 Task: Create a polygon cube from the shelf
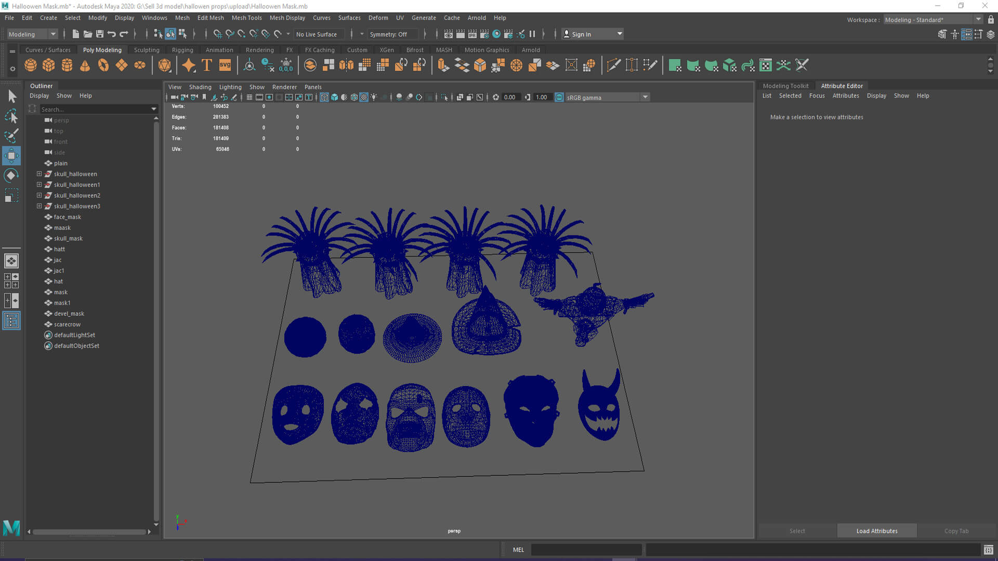pyautogui.click(x=49, y=65)
